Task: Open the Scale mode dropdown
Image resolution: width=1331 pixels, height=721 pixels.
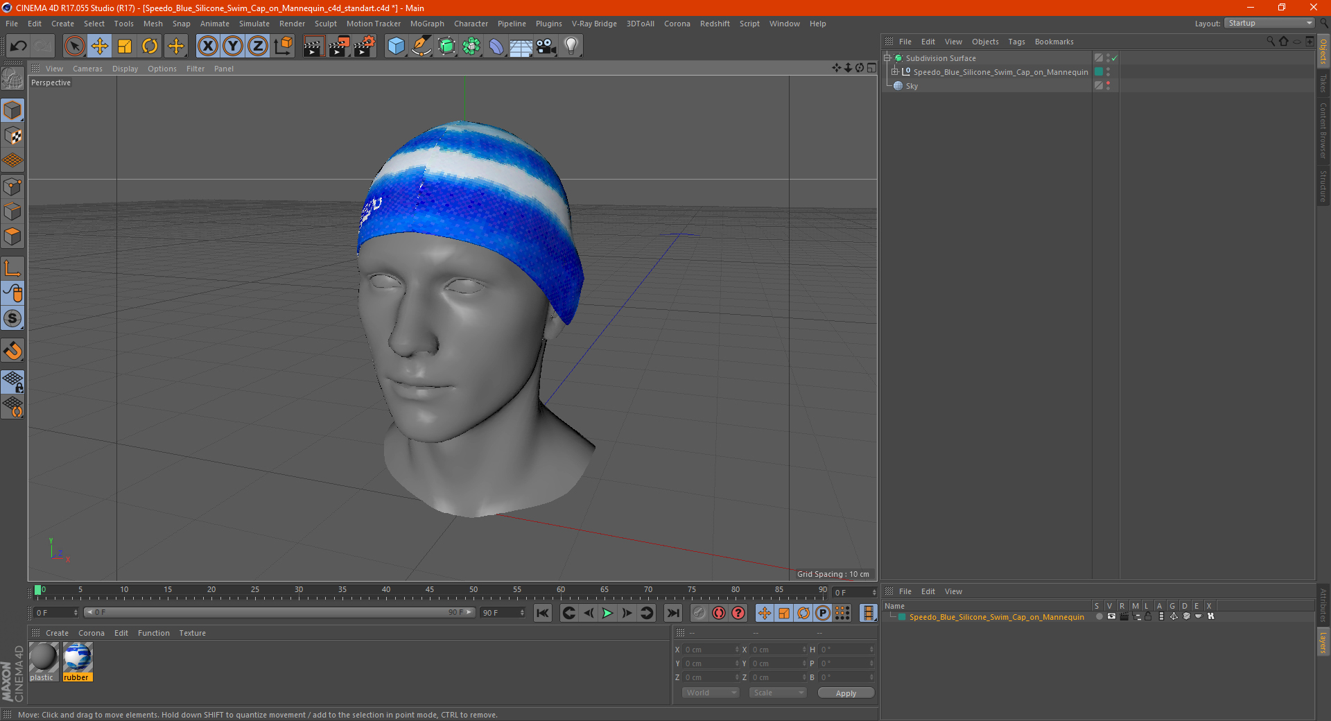Action: [x=778, y=693]
